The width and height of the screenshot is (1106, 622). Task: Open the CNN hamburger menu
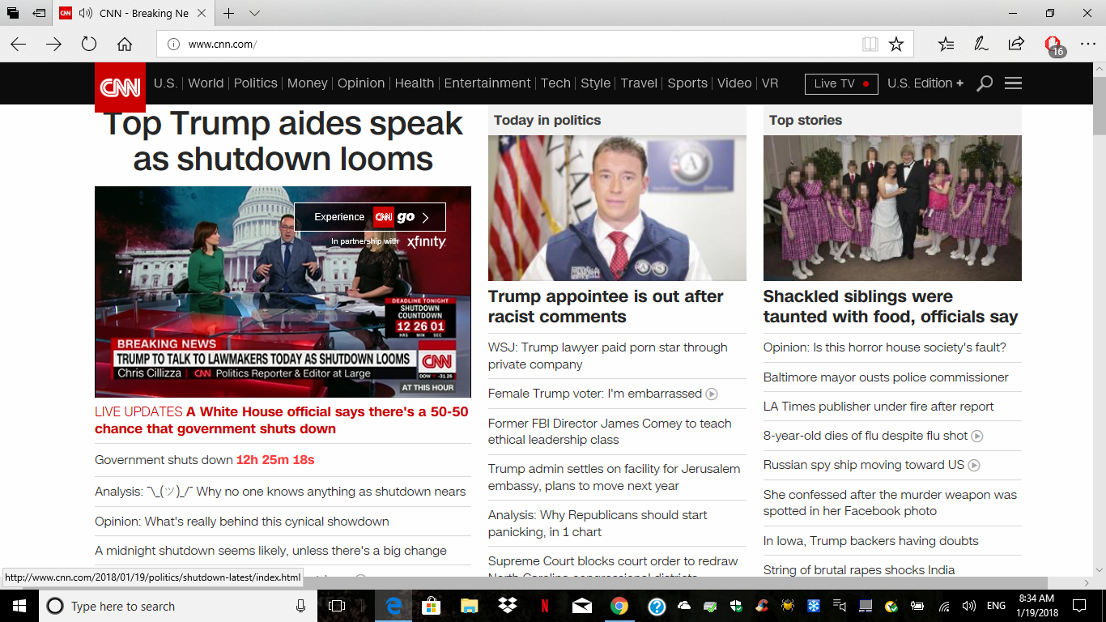(1013, 83)
